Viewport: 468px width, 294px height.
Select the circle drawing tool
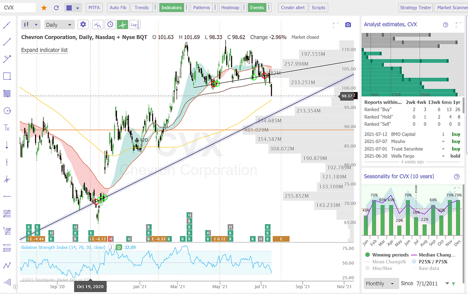click(x=7, y=111)
